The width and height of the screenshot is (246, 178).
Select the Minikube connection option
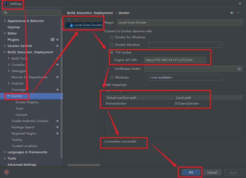[x=112, y=77]
